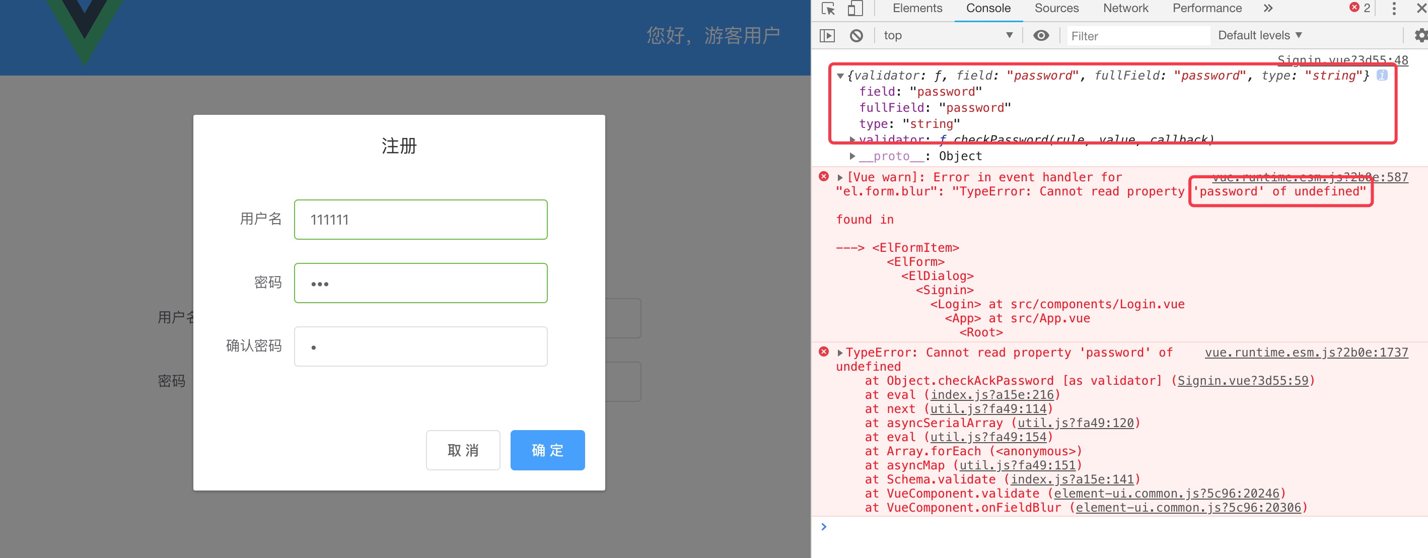Image resolution: width=1428 pixels, height=558 pixels.
Task: Expand the __proto__ Object entry
Action: 852,157
